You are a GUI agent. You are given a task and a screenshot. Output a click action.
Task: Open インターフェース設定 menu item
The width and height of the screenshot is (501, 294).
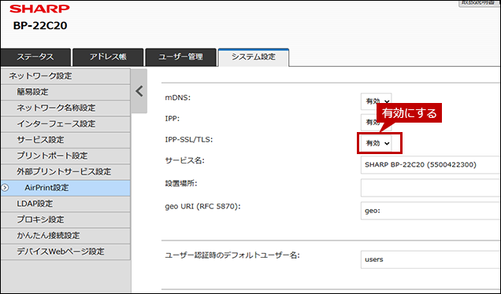point(65,124)
